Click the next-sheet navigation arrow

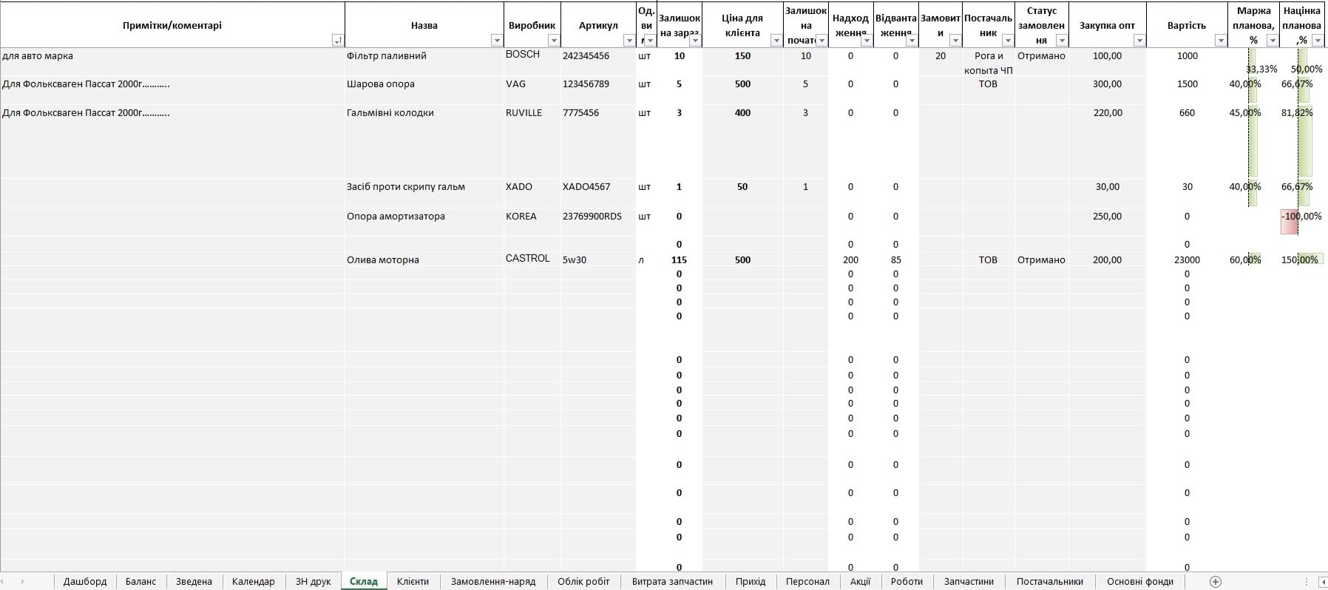(x=22, y=582)
